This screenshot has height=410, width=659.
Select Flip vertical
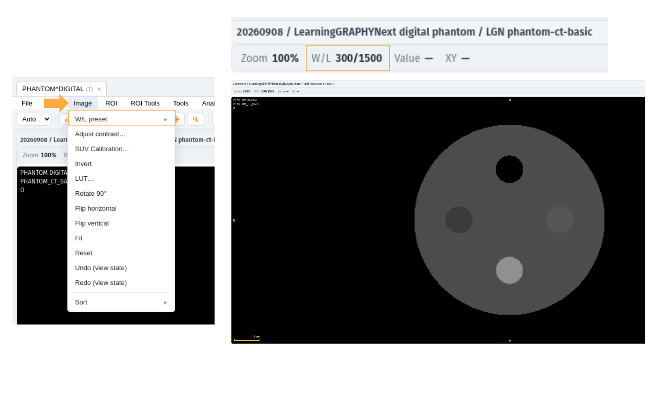[x=121, y=223]
